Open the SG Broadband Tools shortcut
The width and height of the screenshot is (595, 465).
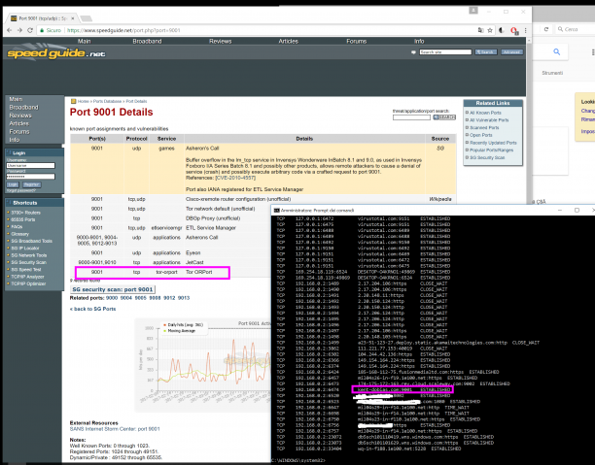click(31, 241)
